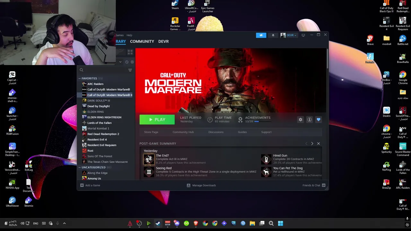Switch library to grid collections view
This screenshot has width=411, height=231.
click(x=130, y=52)
